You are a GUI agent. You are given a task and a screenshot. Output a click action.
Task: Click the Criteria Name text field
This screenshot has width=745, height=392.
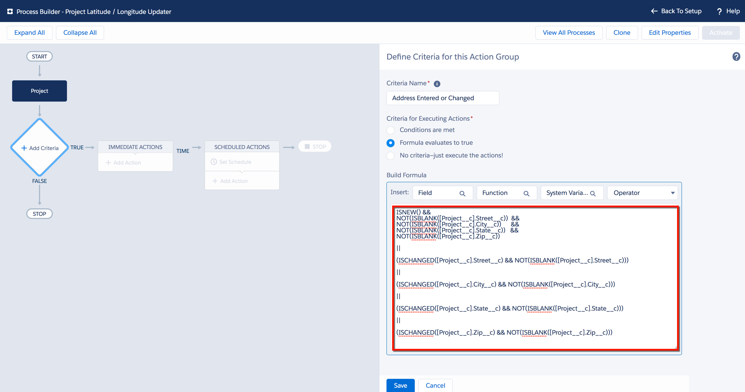point(442,98)
